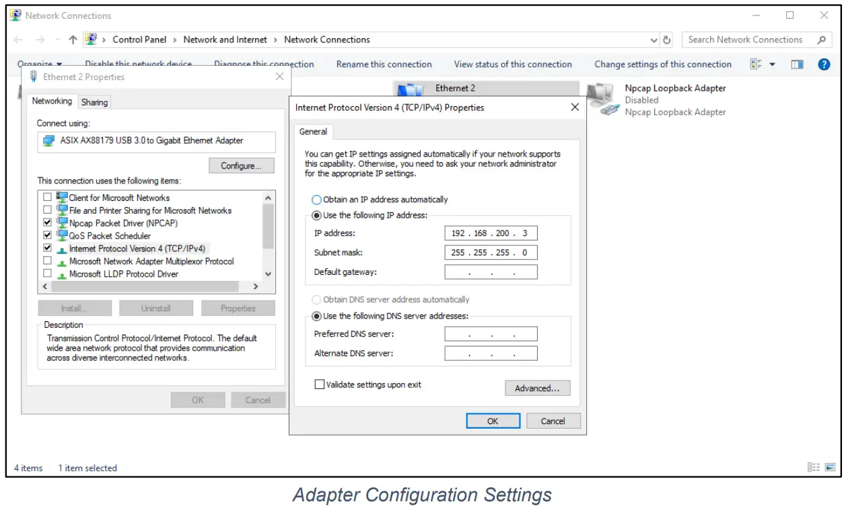This screenshot has width=846, height=508.
Task: Select Use the following DNS server addresses
Action: (317, 316)
